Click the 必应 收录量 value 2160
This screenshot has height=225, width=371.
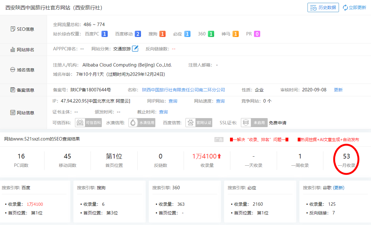[x=258, y=204]
